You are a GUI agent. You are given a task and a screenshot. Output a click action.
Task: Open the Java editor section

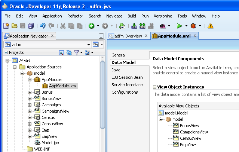click(116, 70)
